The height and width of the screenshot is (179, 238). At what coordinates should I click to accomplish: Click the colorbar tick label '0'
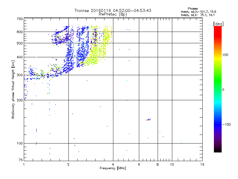(223, 89)
